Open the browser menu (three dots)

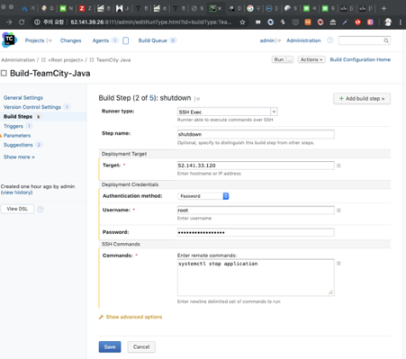(x=401, y=22)
